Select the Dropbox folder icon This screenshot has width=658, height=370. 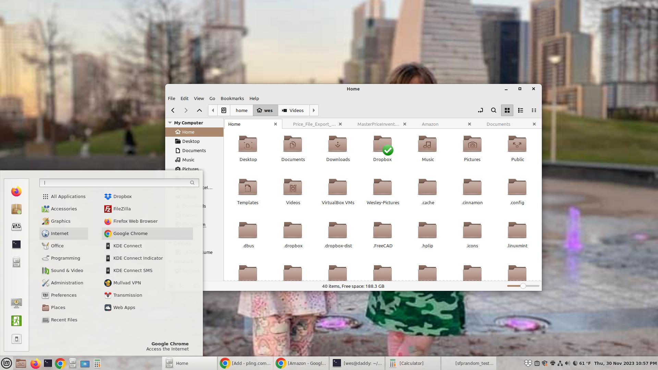(x=382, y=145)
